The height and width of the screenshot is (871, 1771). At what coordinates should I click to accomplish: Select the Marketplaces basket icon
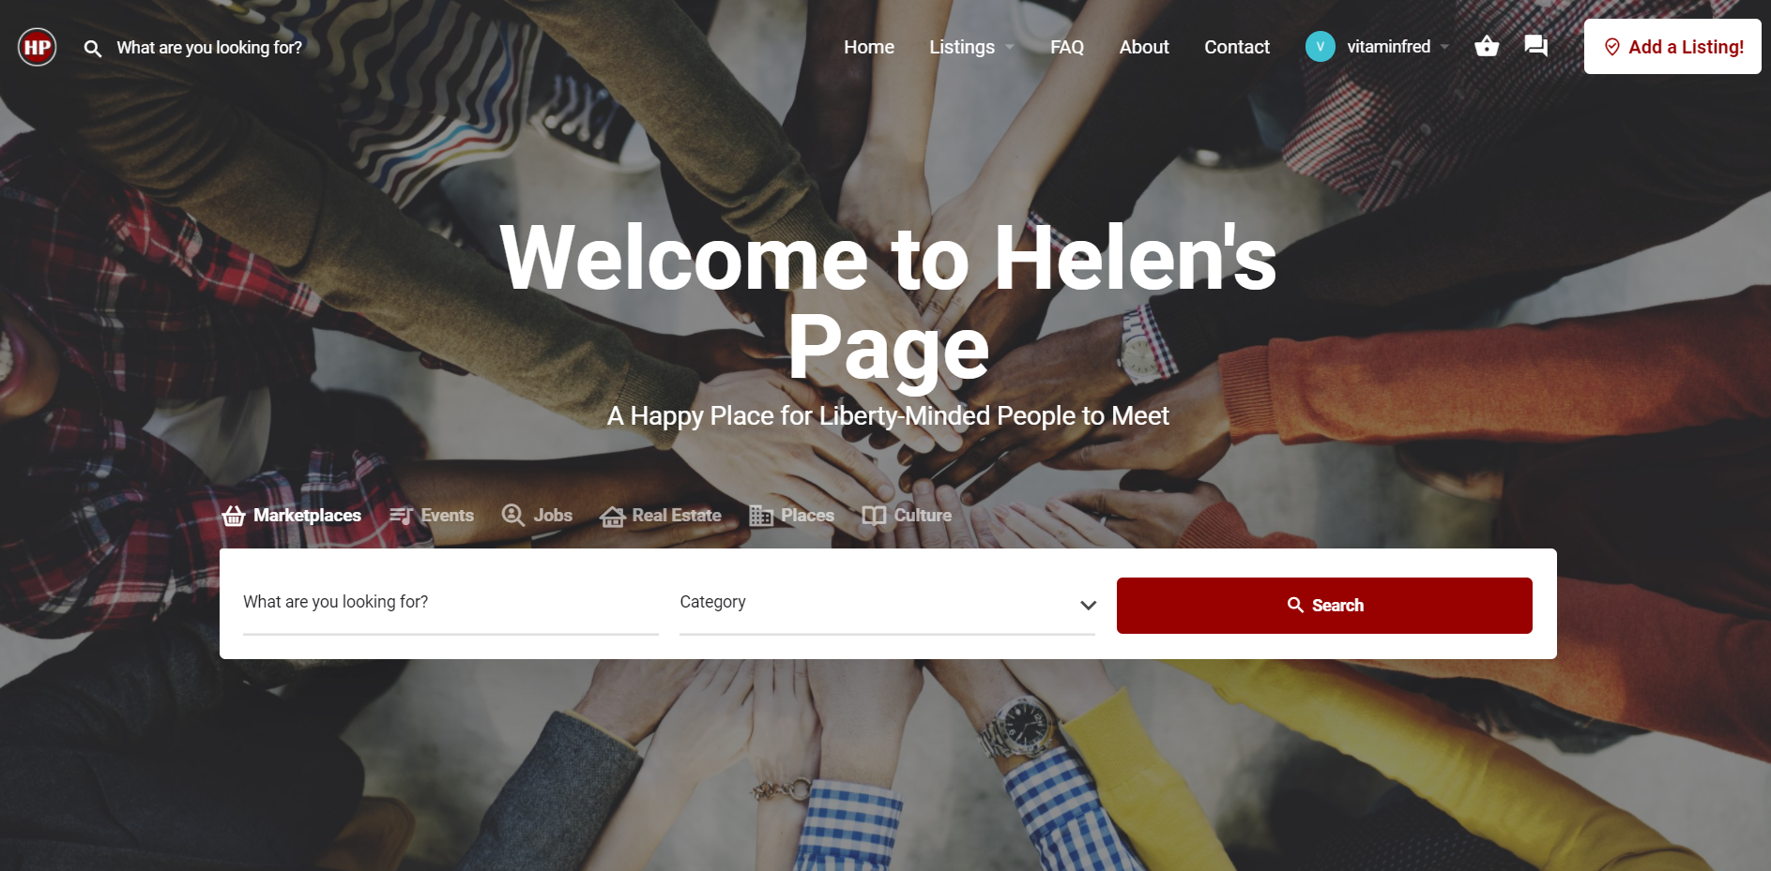pyautogui.click(x=234, y=516)
